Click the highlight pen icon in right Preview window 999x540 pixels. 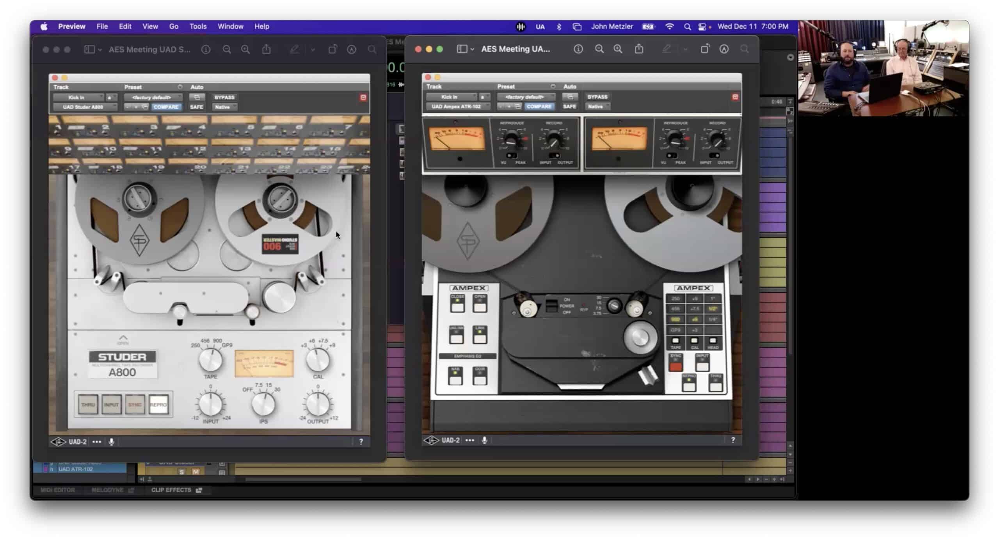coord(667,49)
